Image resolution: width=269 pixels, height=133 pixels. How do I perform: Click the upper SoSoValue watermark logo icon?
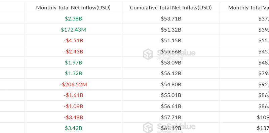[148, 54]
